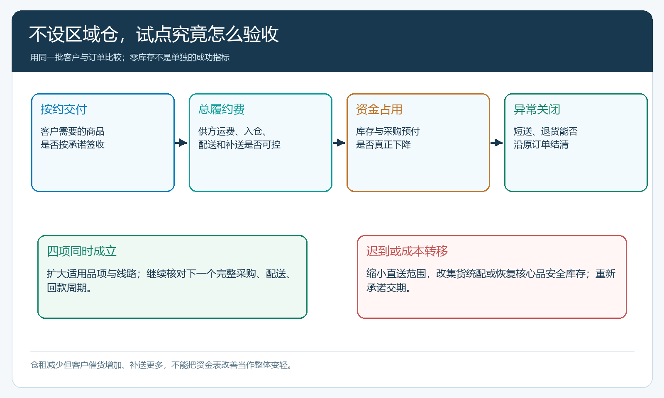Click text 配送和补送是否可控
This screenshot has height=398, width=664.
coord(239,145)
